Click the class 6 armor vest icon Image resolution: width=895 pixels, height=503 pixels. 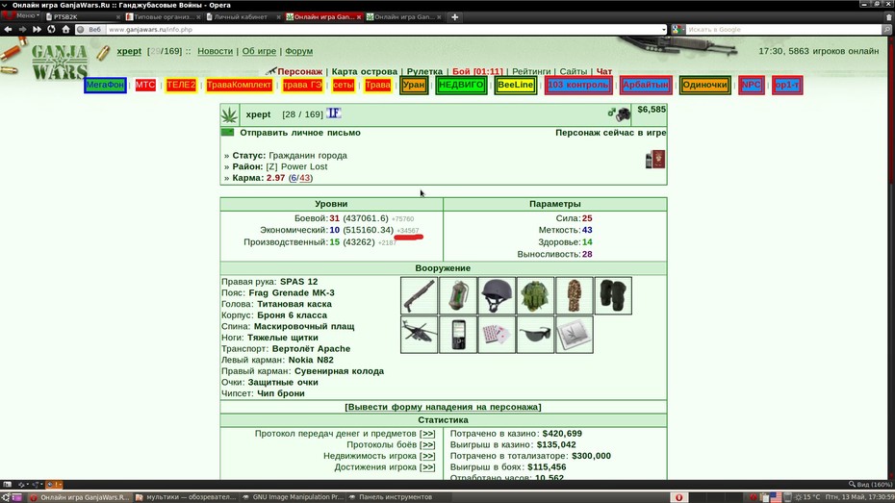point(535,295)
